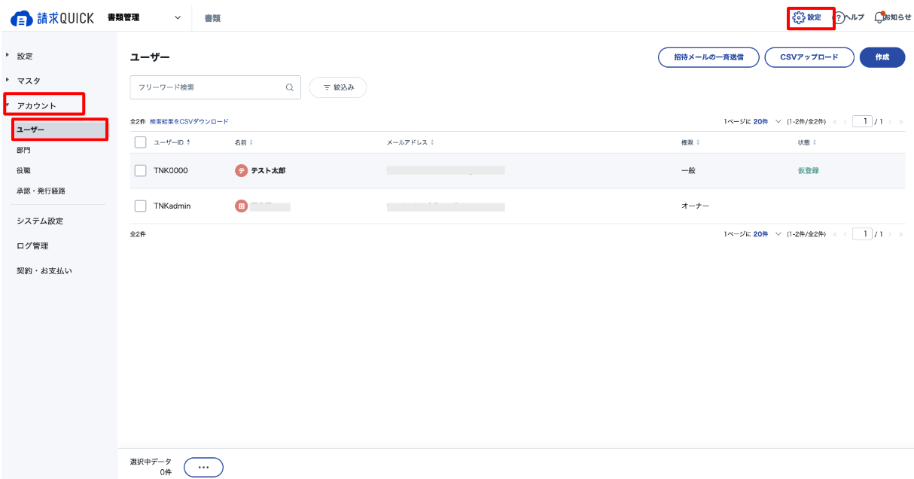Click テスト太郎's avatar icon
The height and width of the screenshot is (479, 914).
tap(241, 171)
